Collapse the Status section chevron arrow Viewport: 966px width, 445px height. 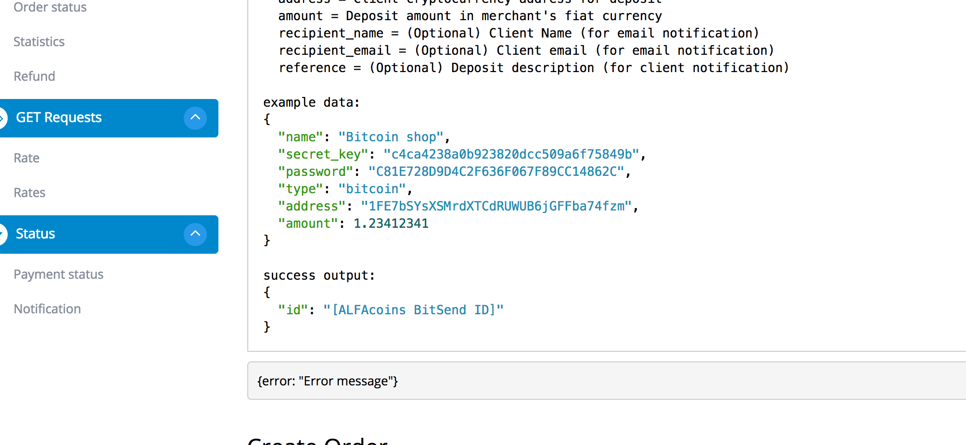195,234
